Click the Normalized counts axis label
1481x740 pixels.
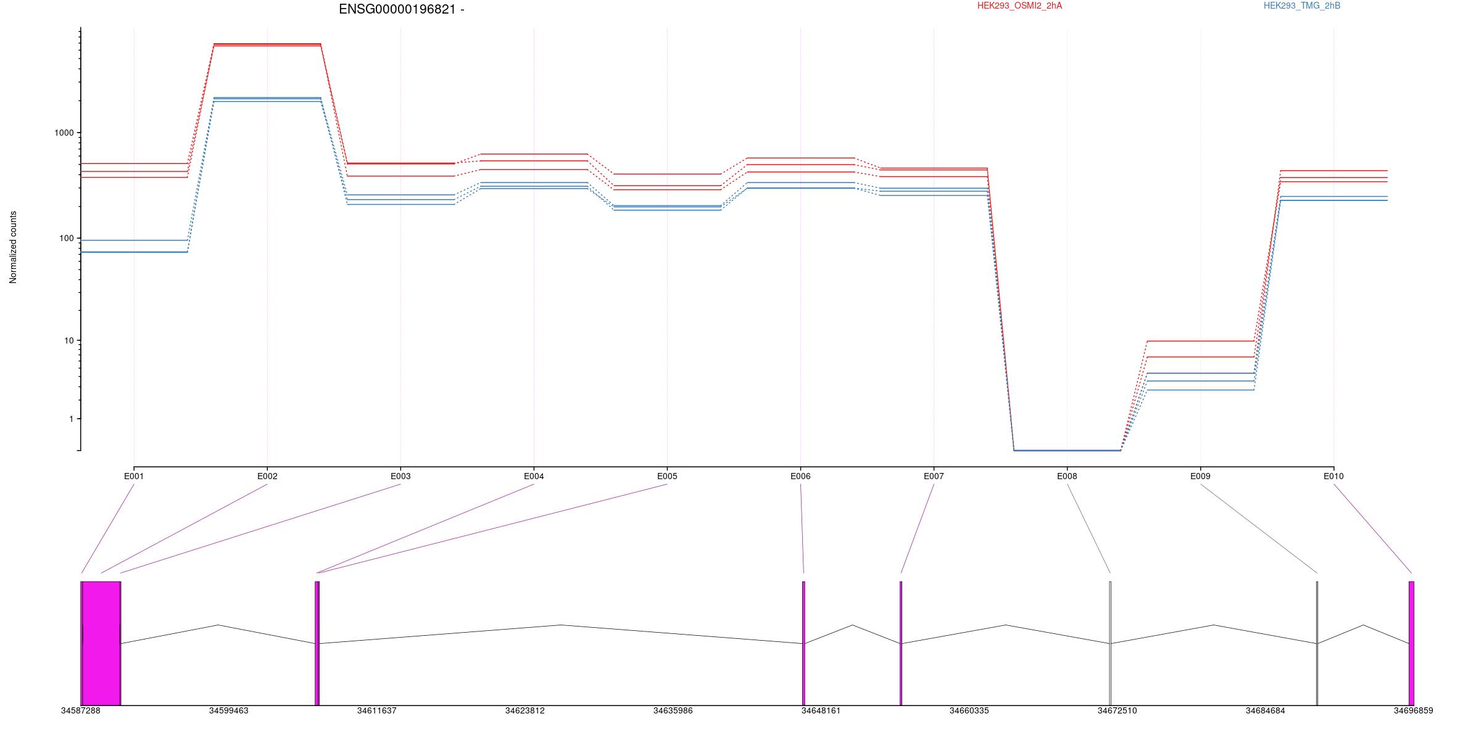pyautogui.click(x=13, y=247)
